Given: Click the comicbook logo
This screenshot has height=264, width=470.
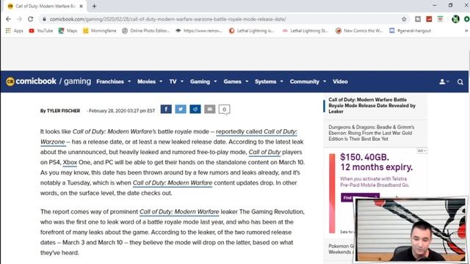Looking at the screenshot, I should 31,81.
